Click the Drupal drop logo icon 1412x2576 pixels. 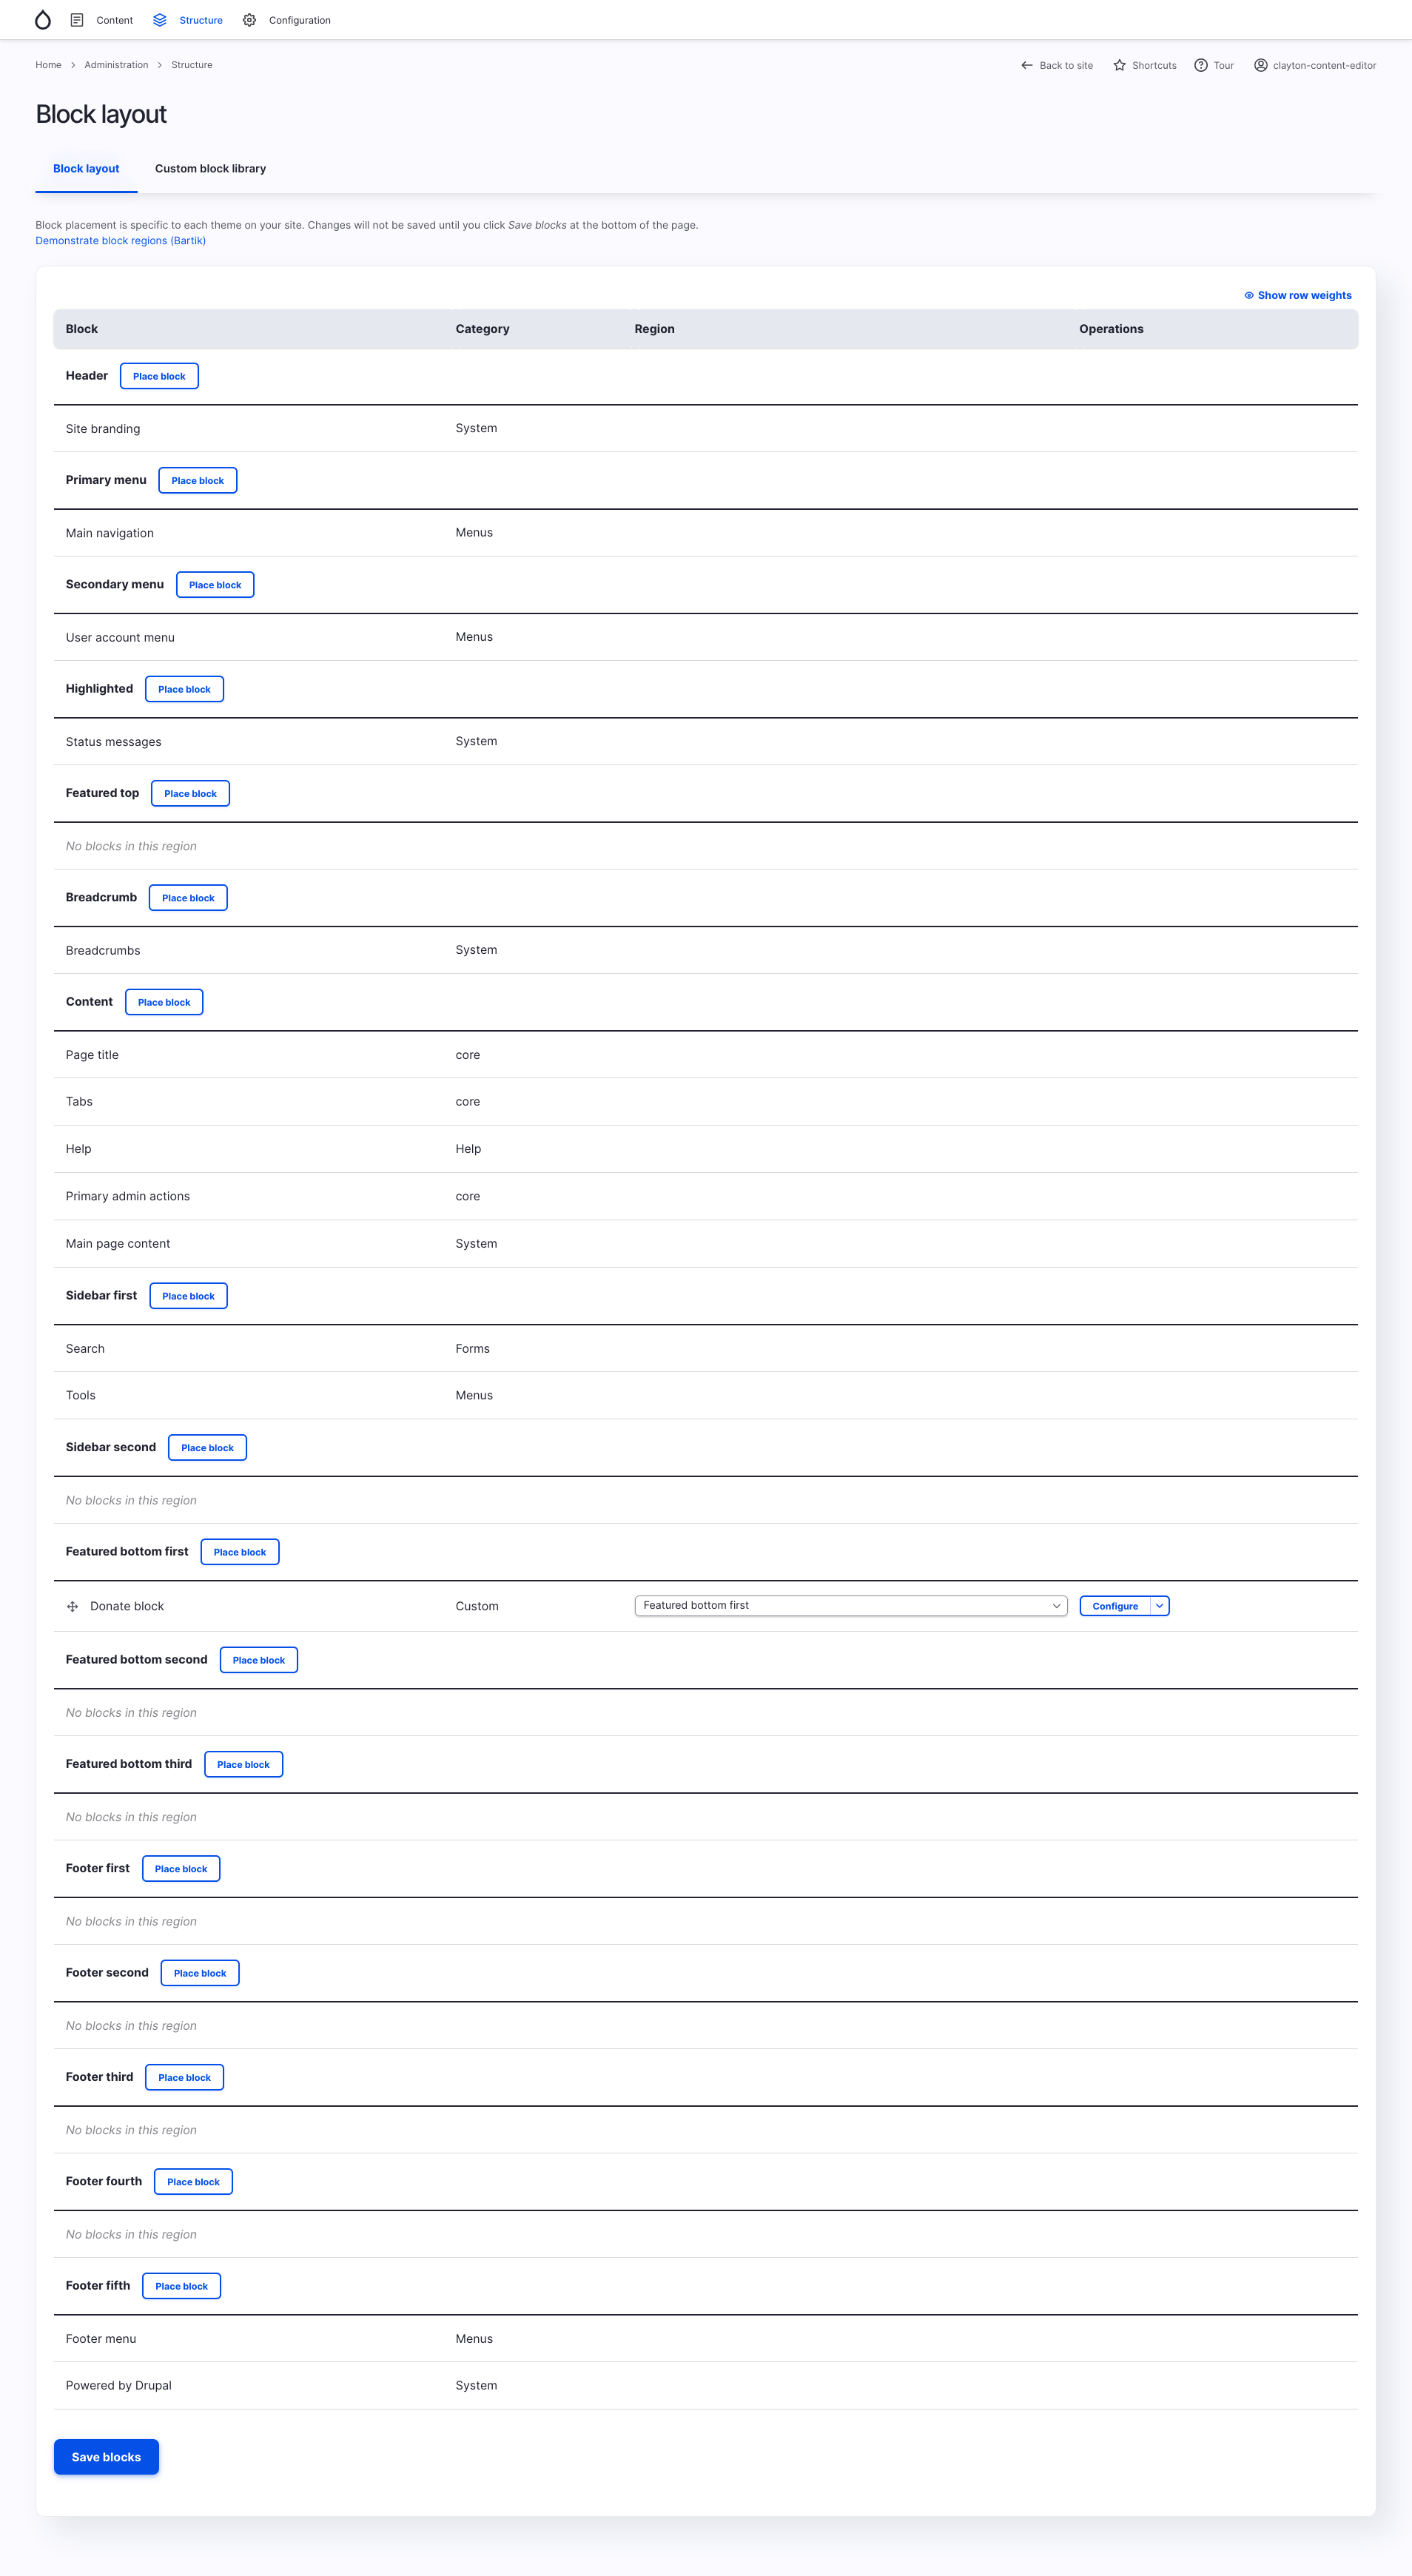42,20
